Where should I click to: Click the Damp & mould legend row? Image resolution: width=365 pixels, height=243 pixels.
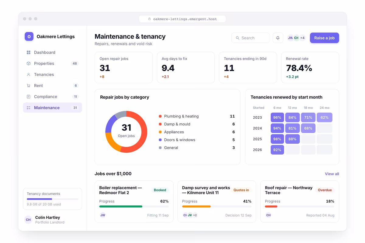[197, 124]
